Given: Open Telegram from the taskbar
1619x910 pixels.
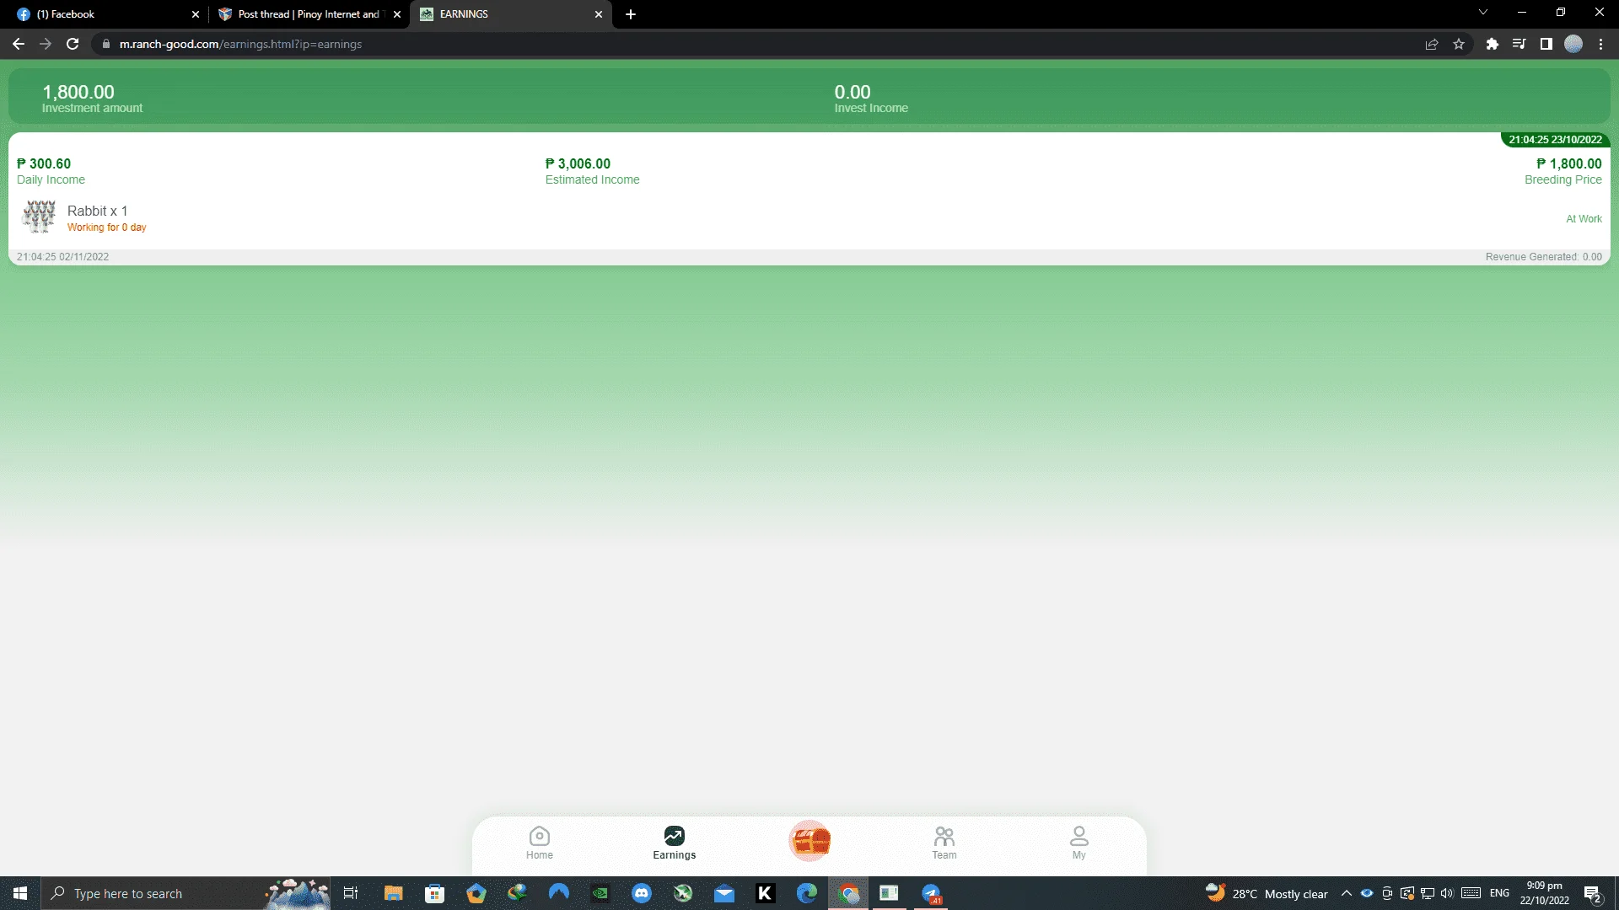Looking at the screenshot, I should pos(931,893).
